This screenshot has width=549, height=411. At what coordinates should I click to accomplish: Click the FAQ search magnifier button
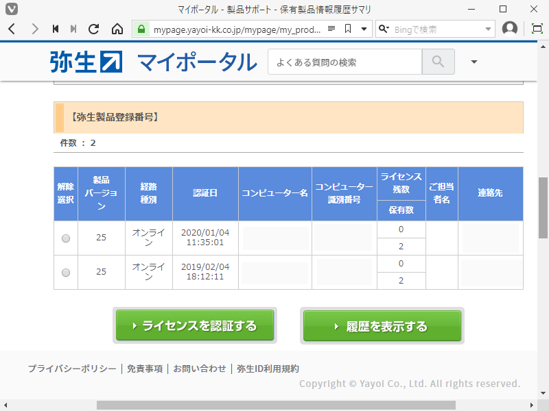[x=439, y=62]
